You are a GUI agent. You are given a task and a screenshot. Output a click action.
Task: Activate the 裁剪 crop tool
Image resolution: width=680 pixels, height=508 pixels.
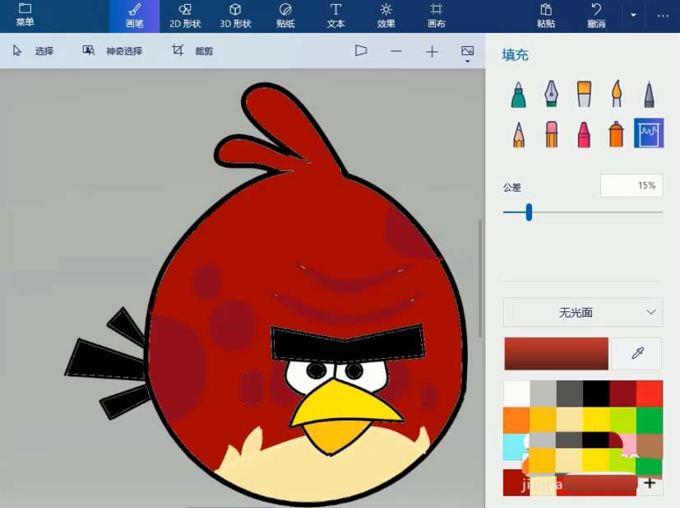pos(192,51)
